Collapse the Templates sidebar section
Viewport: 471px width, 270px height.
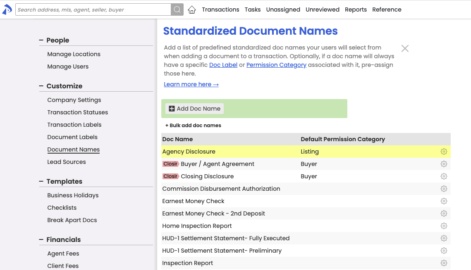tap(41, 181)
